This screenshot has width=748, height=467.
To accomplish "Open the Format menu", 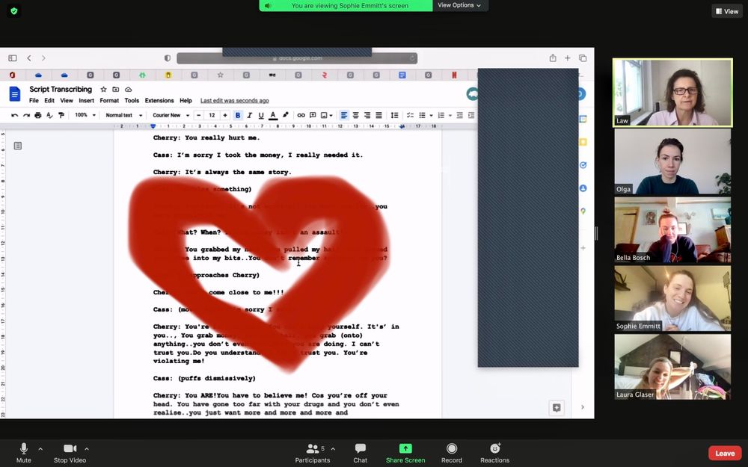I will tap(109, 101).
